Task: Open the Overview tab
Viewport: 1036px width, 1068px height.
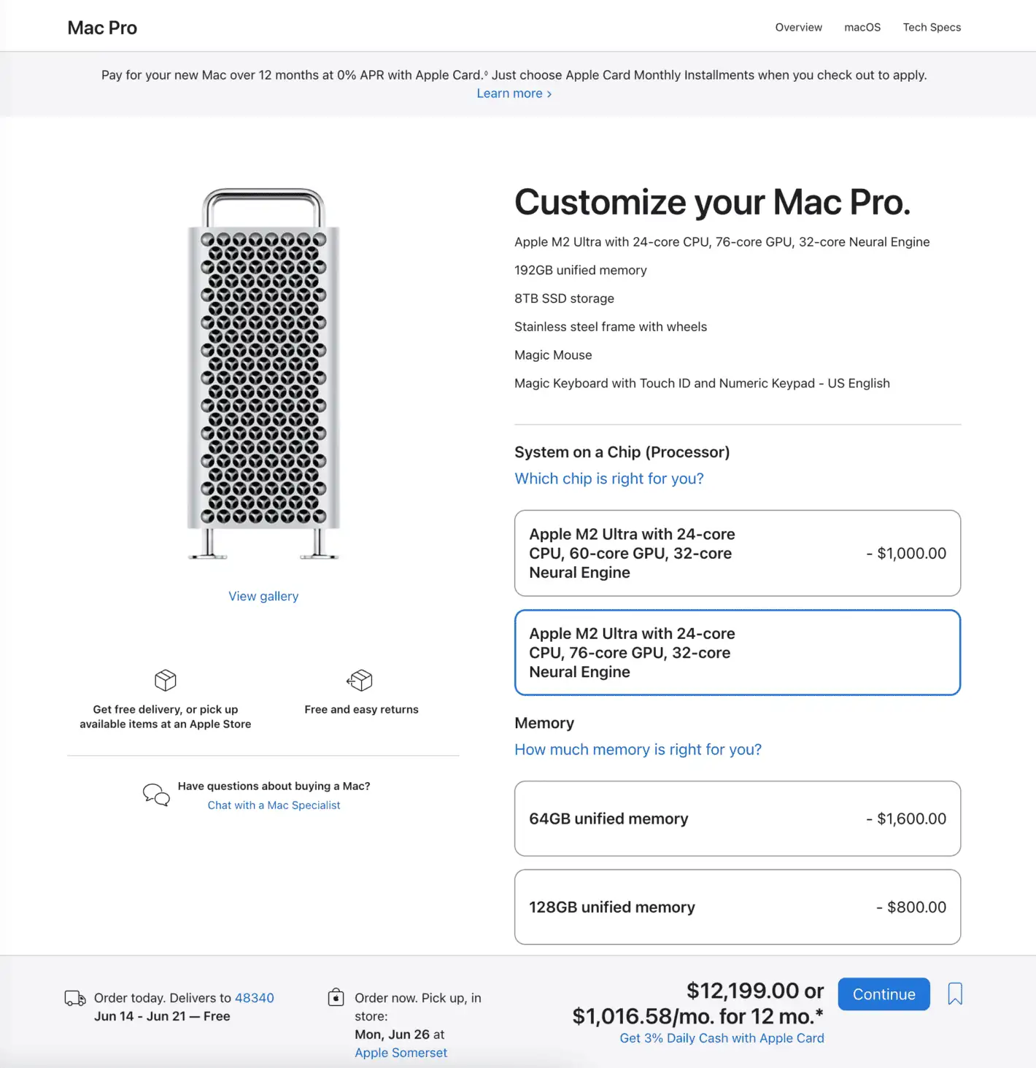Action: pyautogui.click(x=798, y=27)
